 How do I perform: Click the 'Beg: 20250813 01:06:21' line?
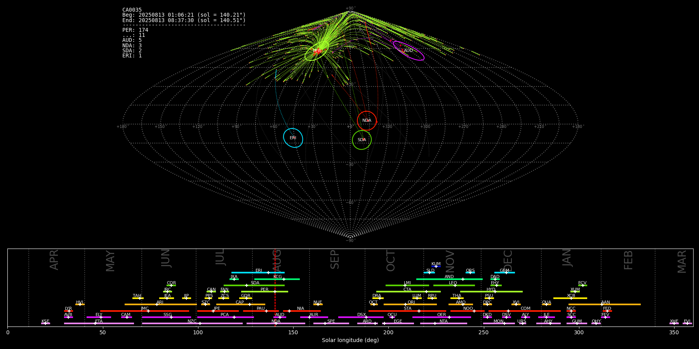pyautogui.click(x=184, y=15)
